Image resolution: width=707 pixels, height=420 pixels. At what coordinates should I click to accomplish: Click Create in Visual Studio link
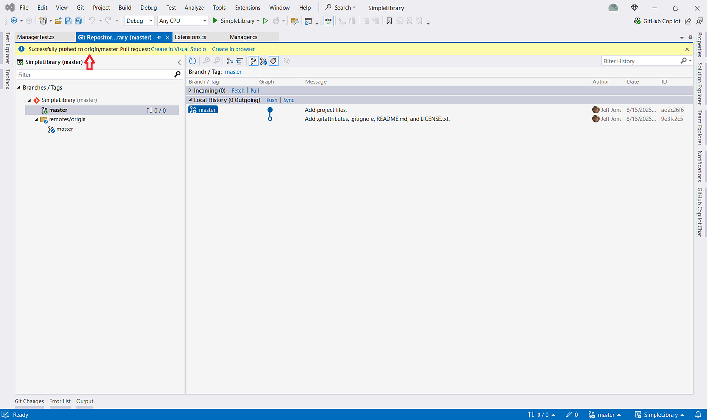pos(179,49)
